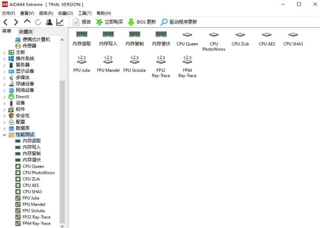Click the sidebar scrollbar up arrow
This screenshot has width=320, height=228.
click(62, 40)
